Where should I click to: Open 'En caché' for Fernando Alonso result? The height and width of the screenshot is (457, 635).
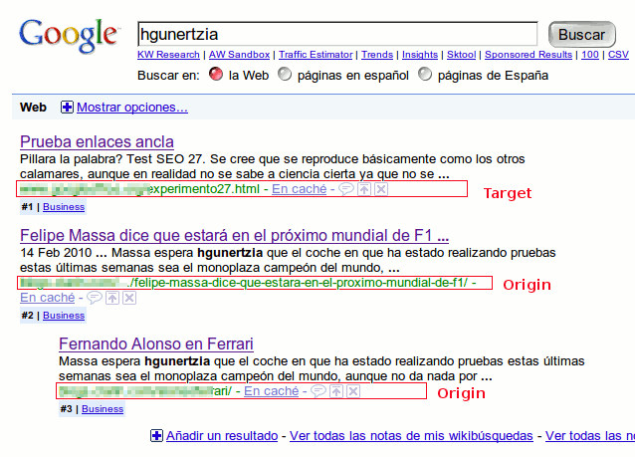click(x=272, y=391)
